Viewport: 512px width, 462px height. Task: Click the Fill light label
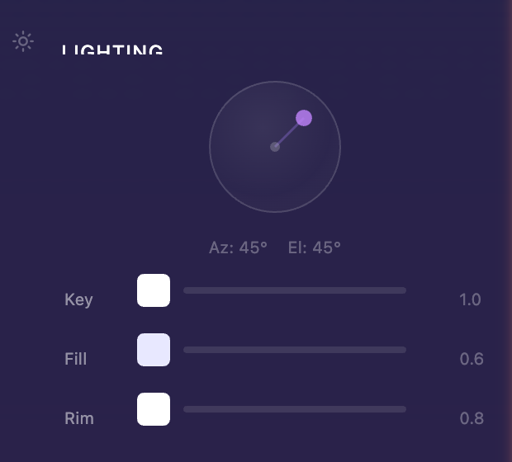click(x=76, y=359)
